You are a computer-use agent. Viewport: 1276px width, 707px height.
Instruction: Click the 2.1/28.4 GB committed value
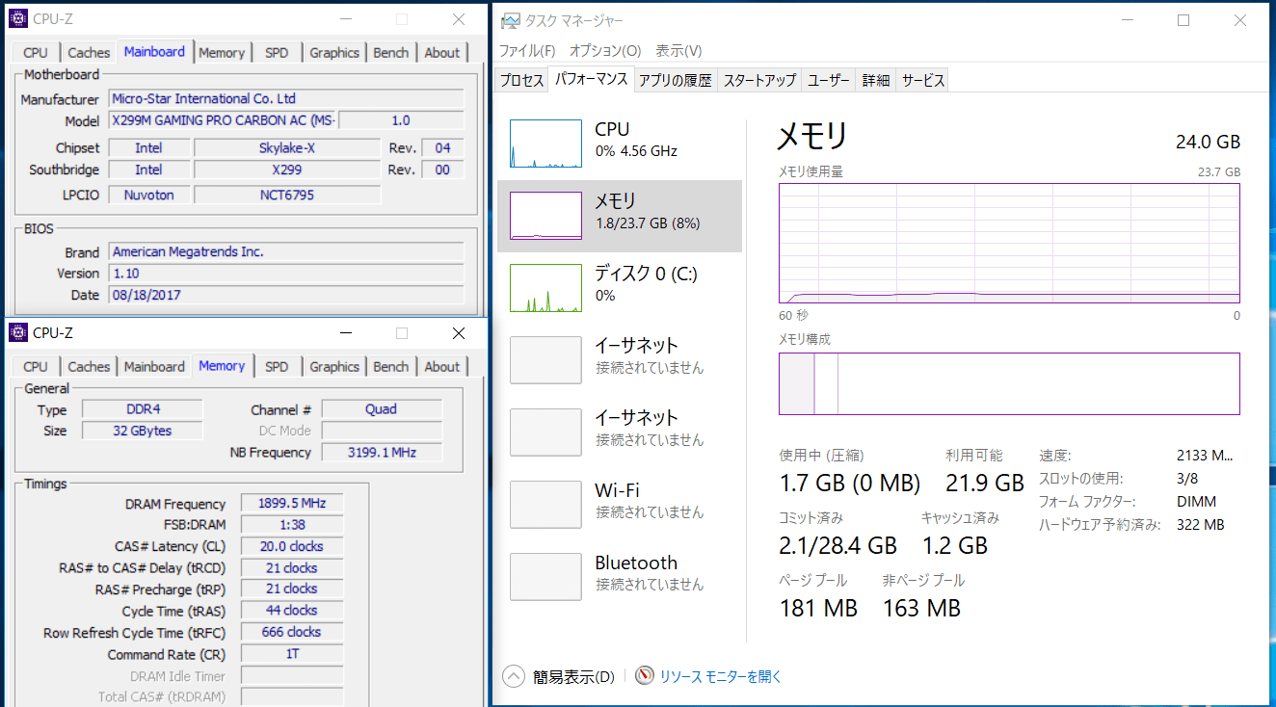[837, 545]
